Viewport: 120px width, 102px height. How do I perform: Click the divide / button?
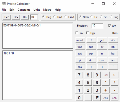point(114,83)
